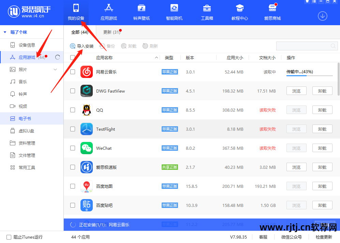
Task: Open 爱思商城 store
Action: click(272, 12)
